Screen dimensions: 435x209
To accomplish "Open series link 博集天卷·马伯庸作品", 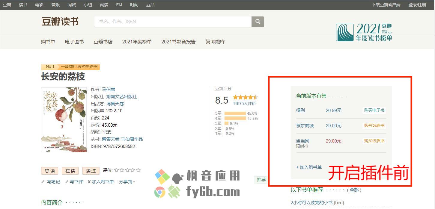I will pos(122,139).
